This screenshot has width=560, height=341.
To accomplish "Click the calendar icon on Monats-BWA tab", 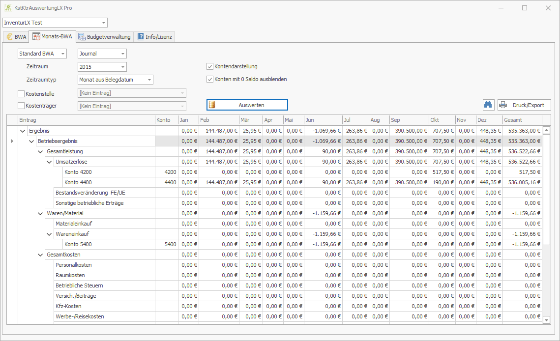I will point(36,37).
